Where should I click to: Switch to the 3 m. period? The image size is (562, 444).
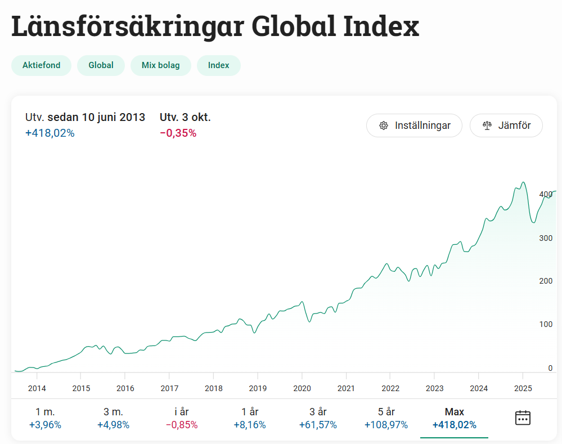(x=113, y=418)
